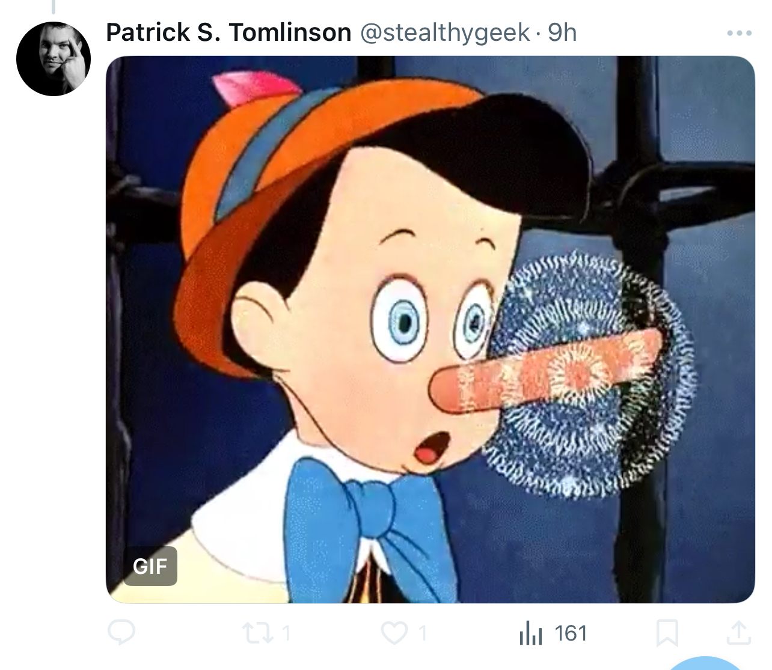The width and height of the screenshot is (772, 670).
Task: Open the share tweet icon
Action: click(739, 632)
